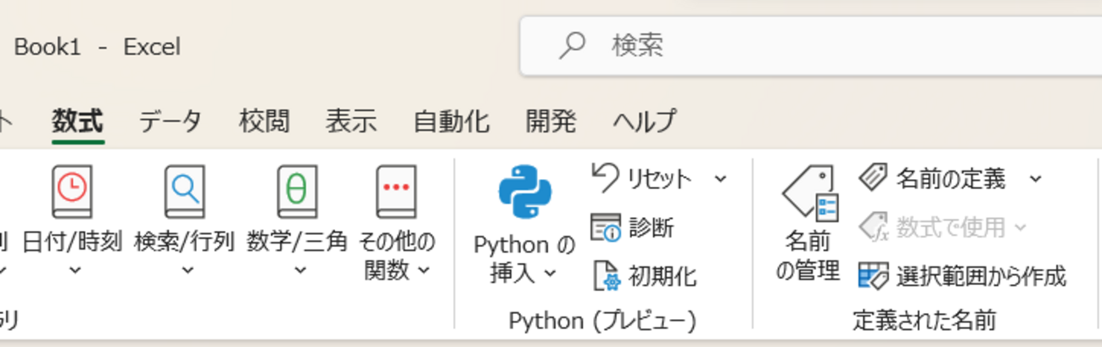The image size is (1102, 347).
Task: Open the ヘルプ tab
Action: tap(645, 121)
